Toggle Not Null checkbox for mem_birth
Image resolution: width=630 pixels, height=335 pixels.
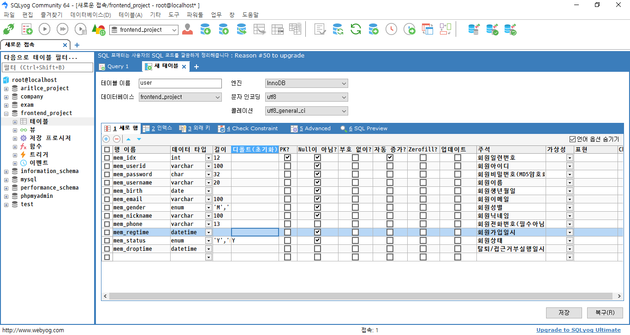(317, 191)
